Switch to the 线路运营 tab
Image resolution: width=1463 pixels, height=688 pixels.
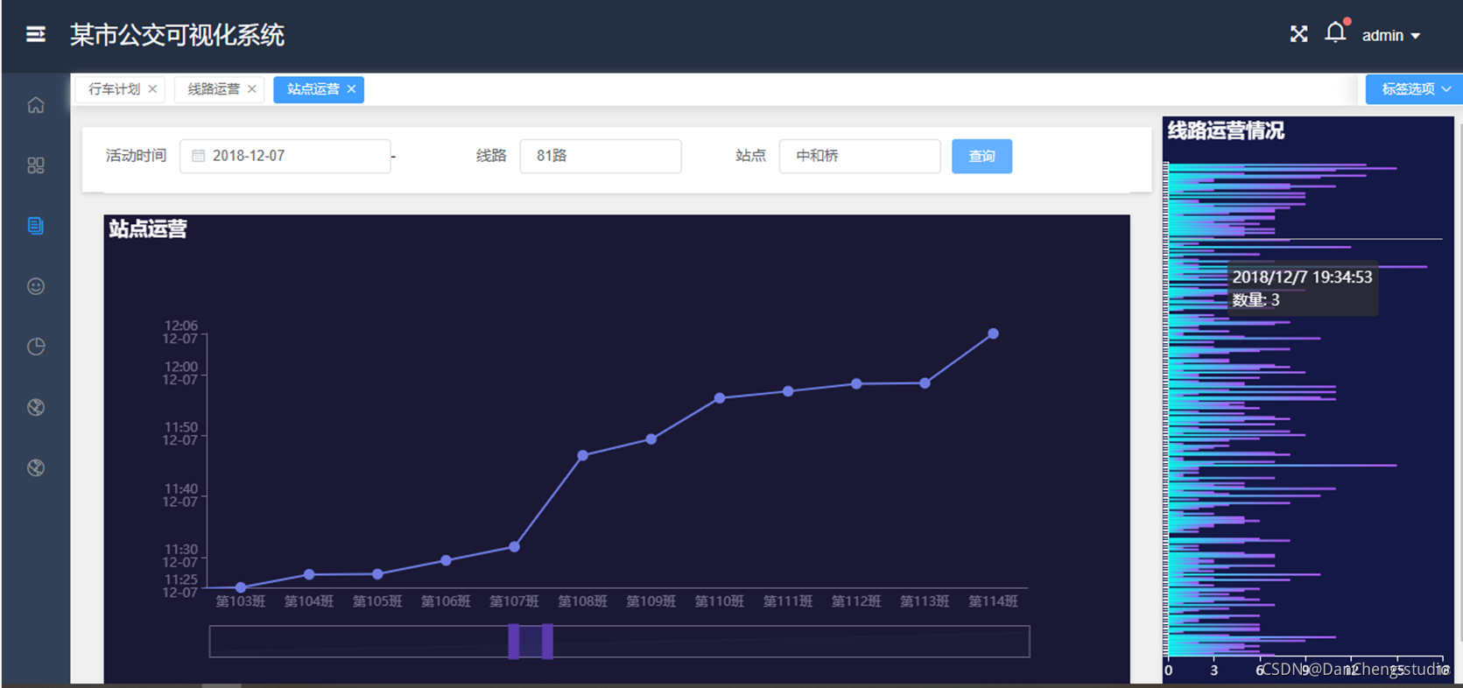point(214,89)
